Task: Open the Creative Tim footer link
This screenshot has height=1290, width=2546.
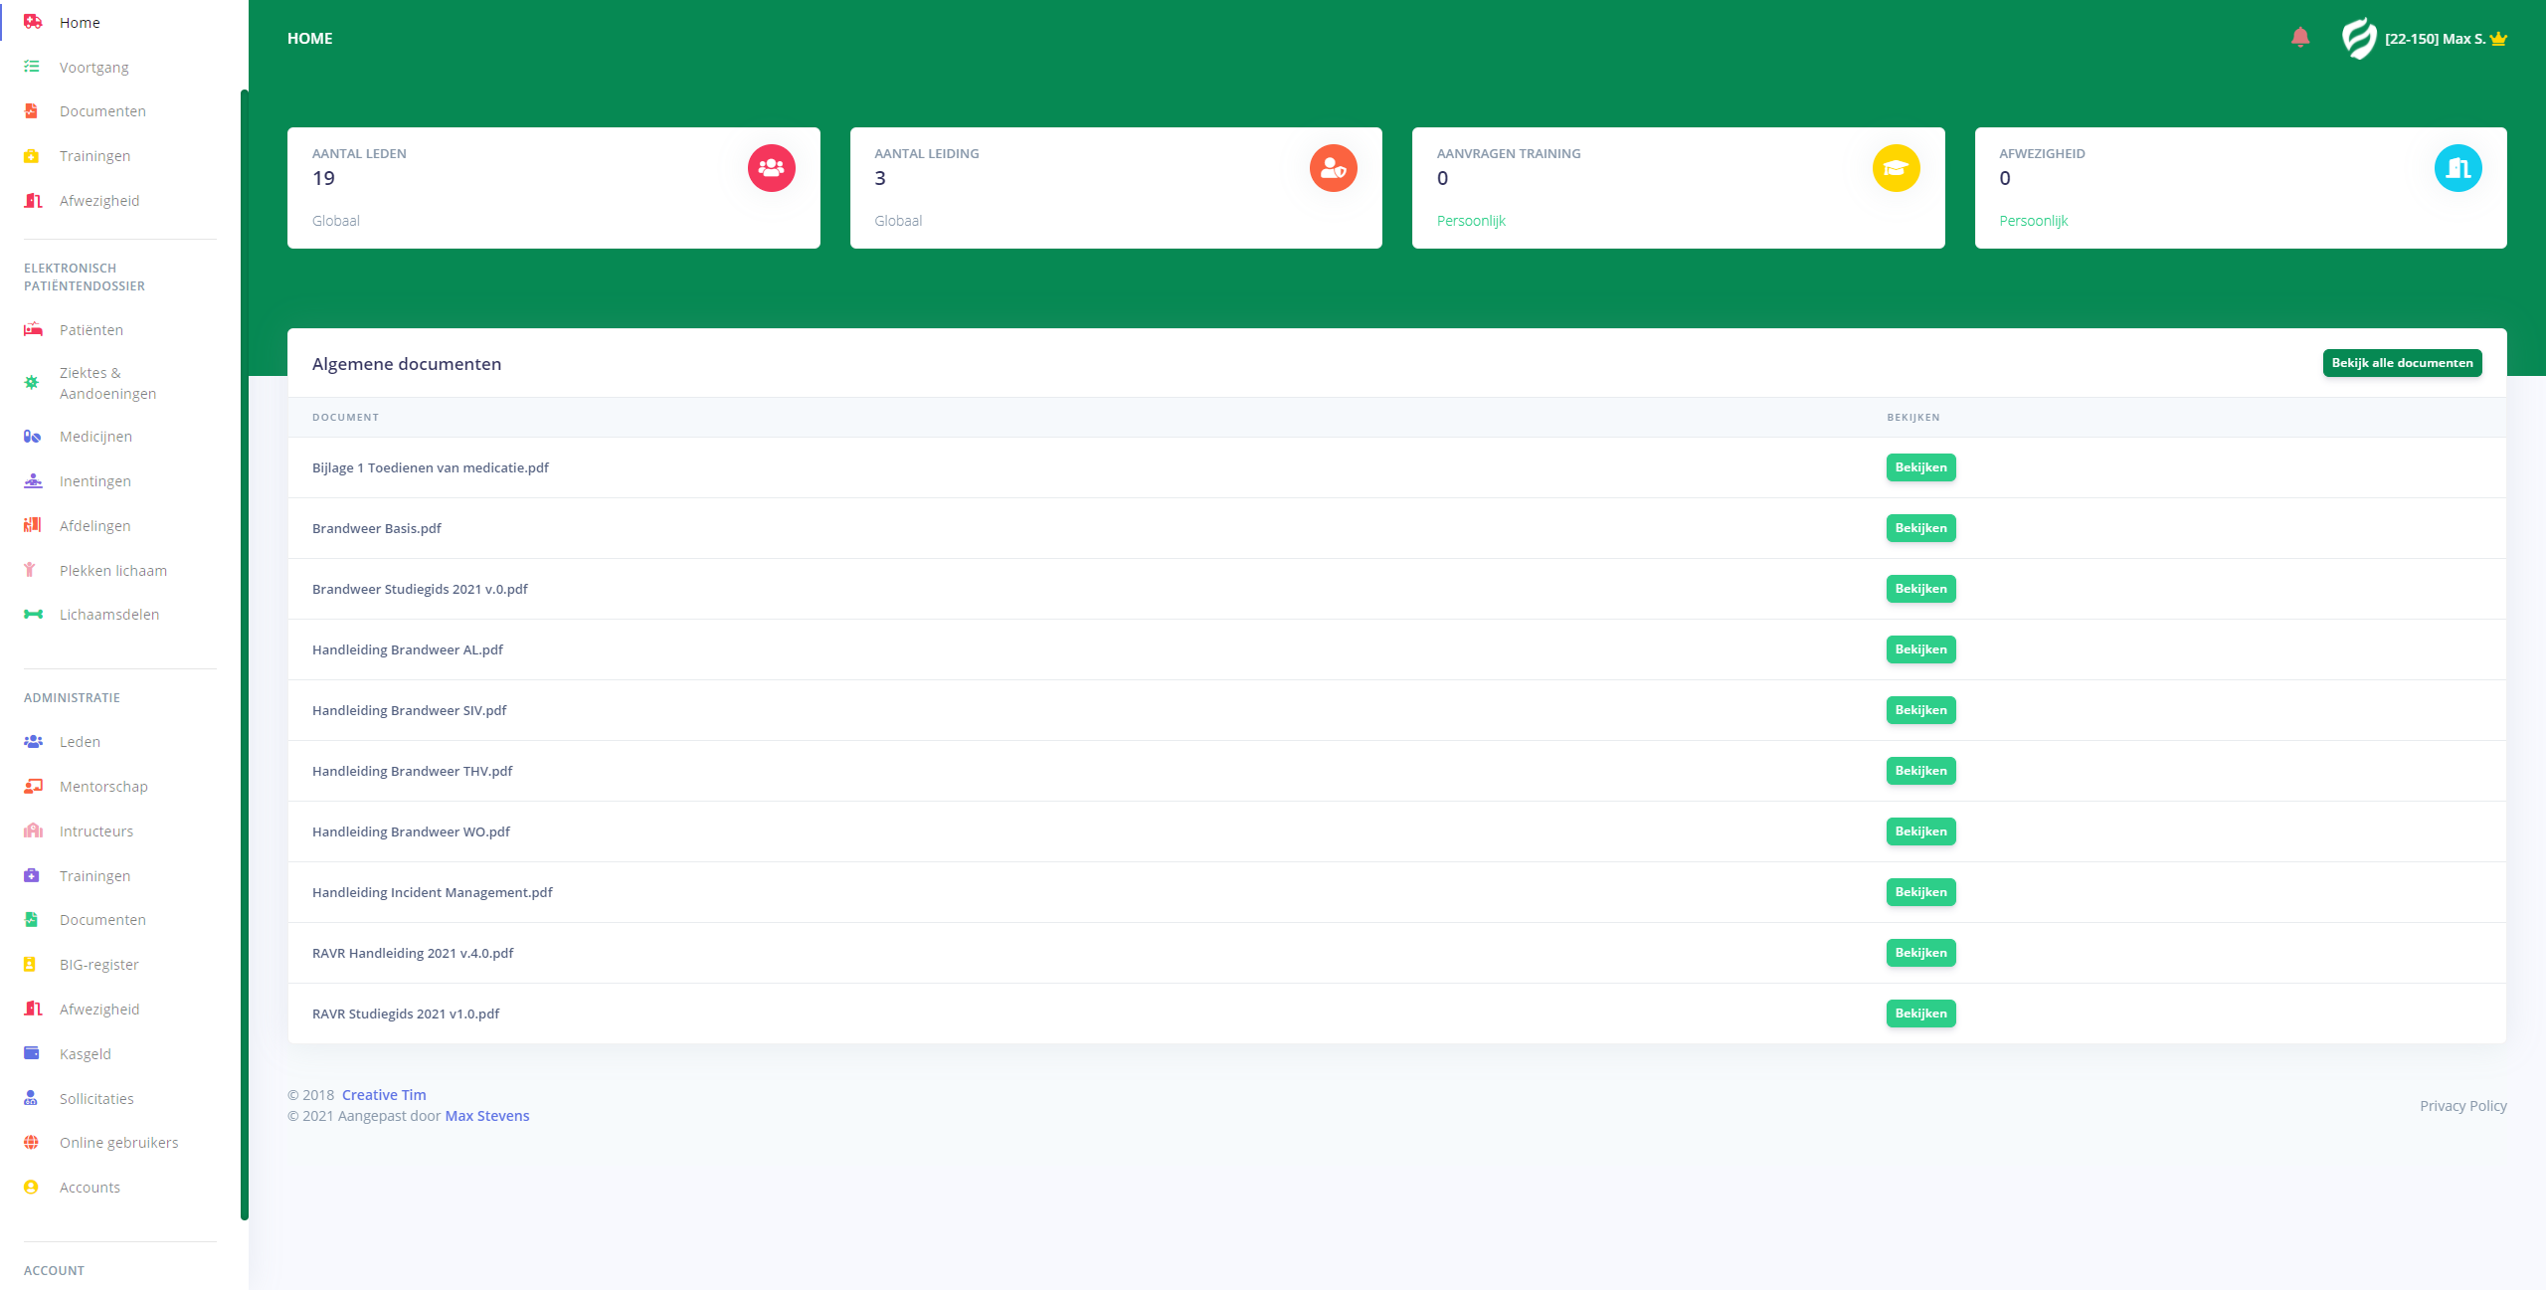Action: click(x=384, y=1095)
